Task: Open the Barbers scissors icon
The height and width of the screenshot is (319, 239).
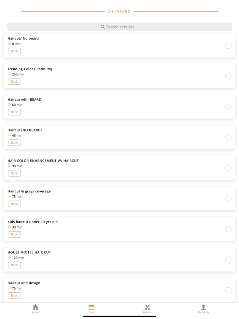Action: pos(147,307)
